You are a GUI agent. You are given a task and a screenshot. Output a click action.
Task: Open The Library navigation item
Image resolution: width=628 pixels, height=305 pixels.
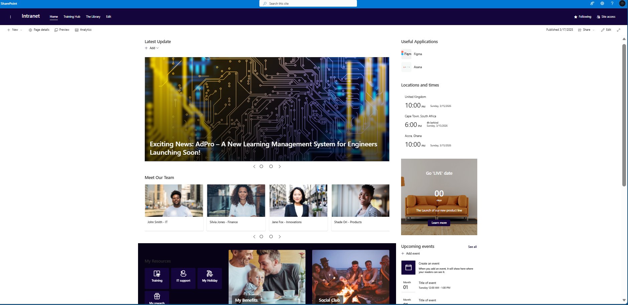(x=93, y=16)
